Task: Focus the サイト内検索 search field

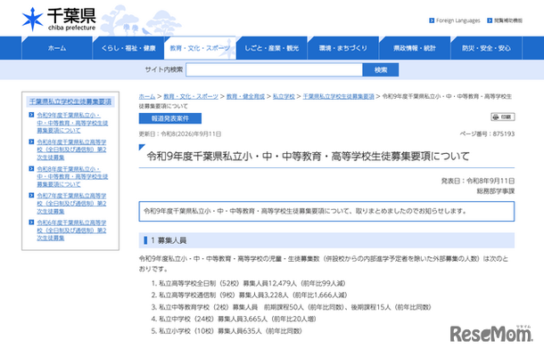Action: pyautogui.click(x=274, y=69)
